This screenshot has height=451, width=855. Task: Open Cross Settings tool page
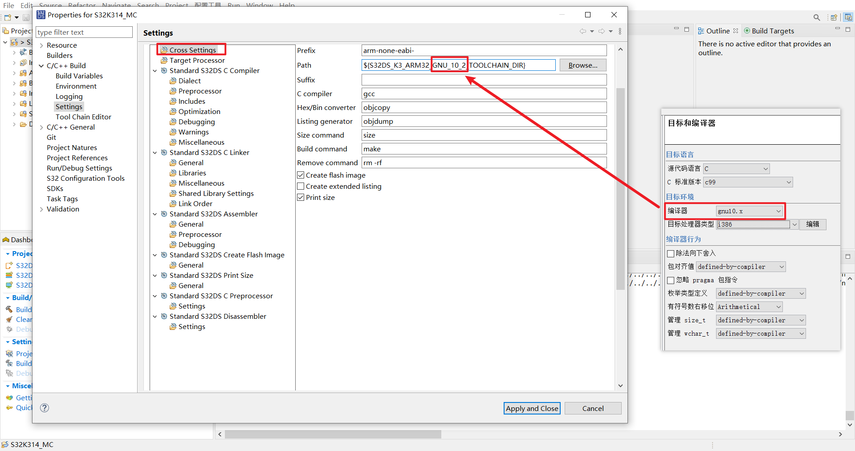192,50
